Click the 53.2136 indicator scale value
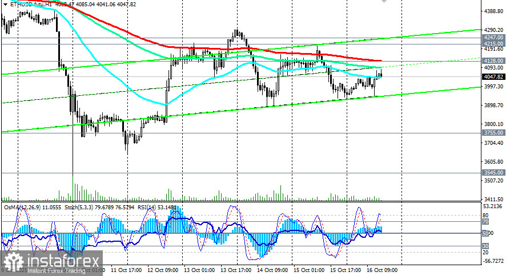 tap(493, 206)
